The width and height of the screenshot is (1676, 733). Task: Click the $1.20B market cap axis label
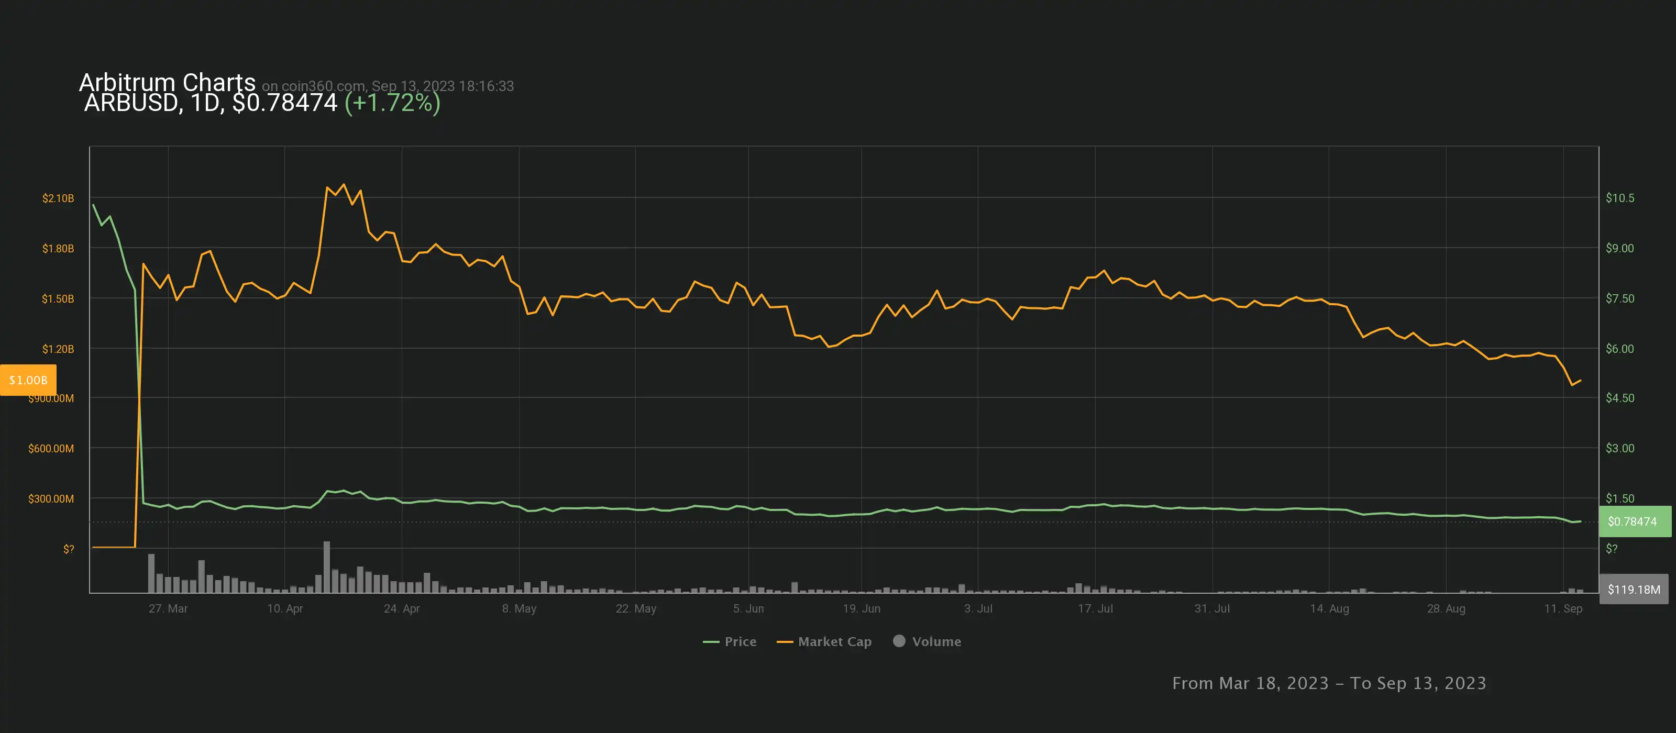click(x=58, y=349)
